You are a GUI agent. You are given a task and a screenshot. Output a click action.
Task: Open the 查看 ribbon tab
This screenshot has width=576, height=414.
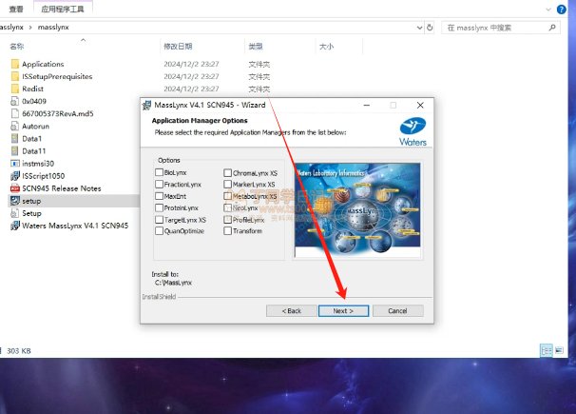coord(16,10)
